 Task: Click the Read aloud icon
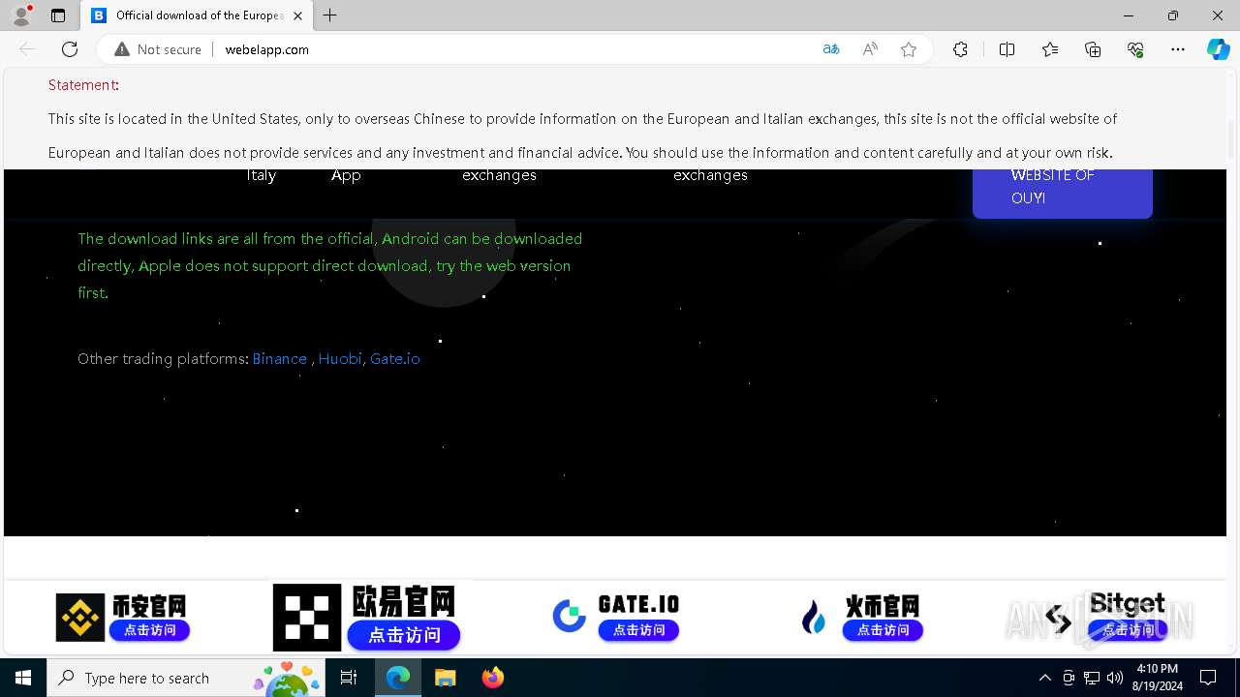point(870,49)
